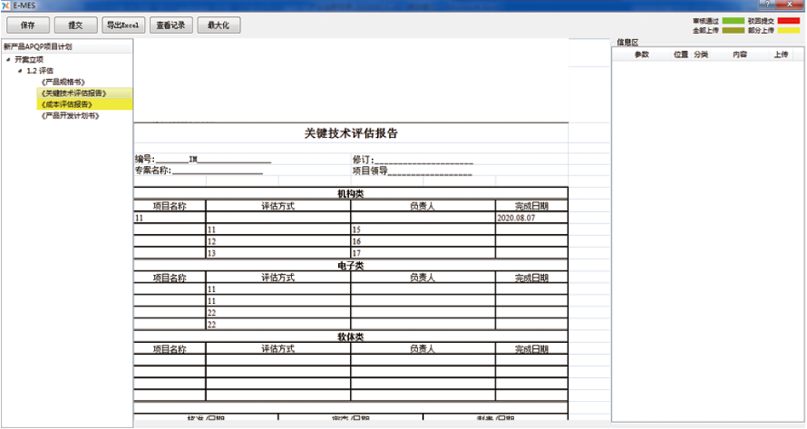Click the help question mark icon

point(767,5)
